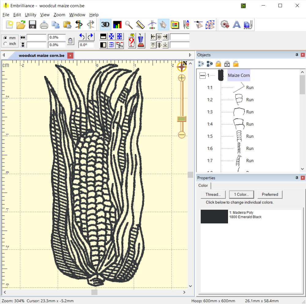306x304 pixels.
Task: Click the Save floppy disk icon
Action: click(x=32, y=24)
